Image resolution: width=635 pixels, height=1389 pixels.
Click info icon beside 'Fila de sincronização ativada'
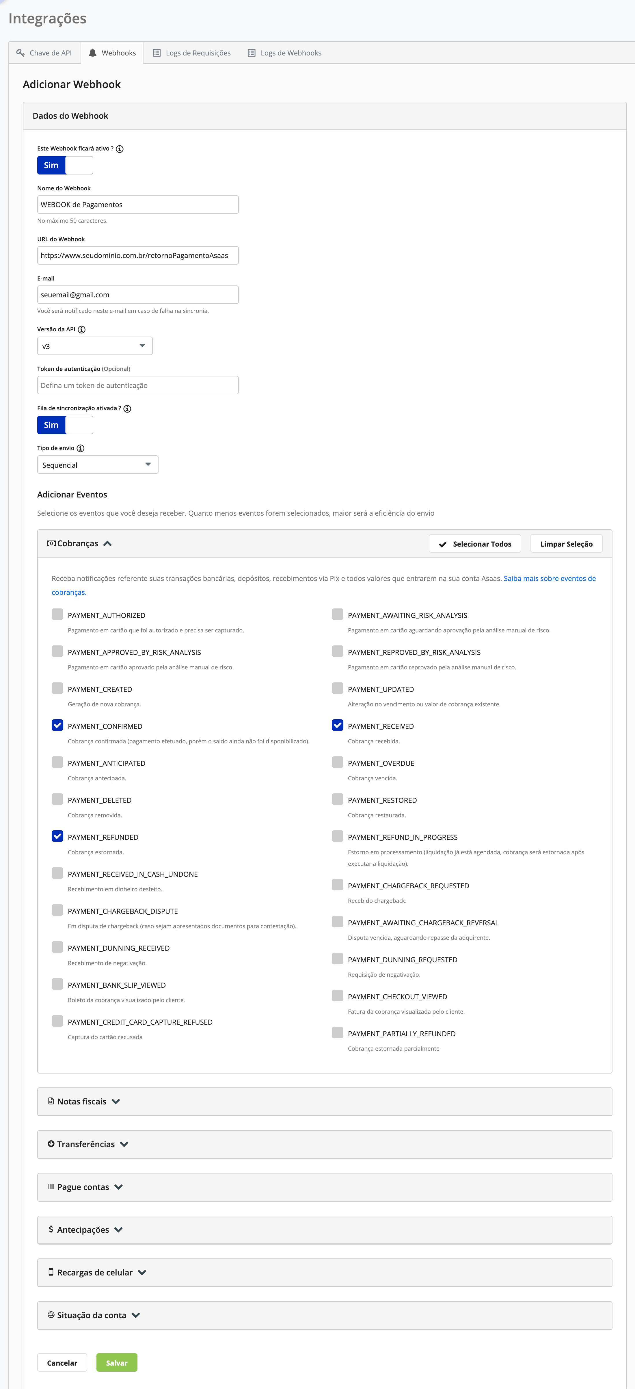point(127,409)
